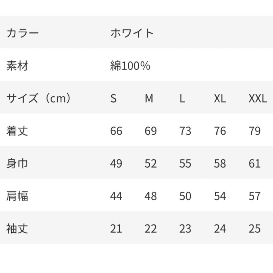This screenshot has width=273, height=273.
Task: Click the カラー row label
Action: click(x=22, y=33)
